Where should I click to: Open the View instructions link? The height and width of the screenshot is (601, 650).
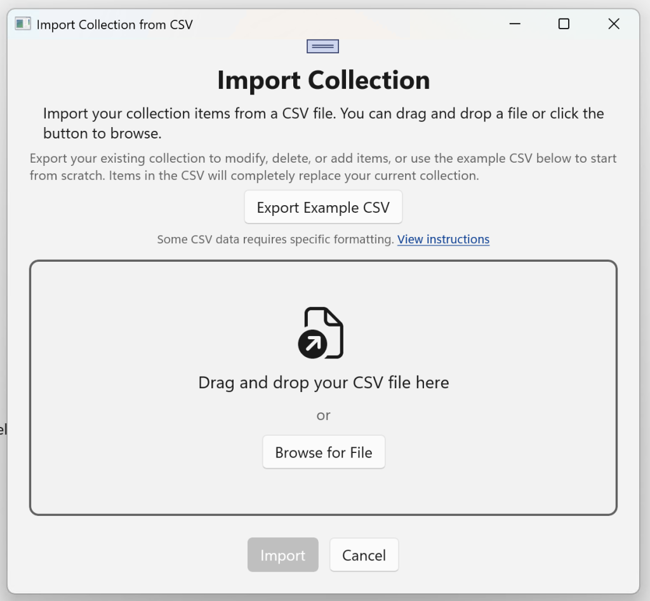(x=443, y=240)
